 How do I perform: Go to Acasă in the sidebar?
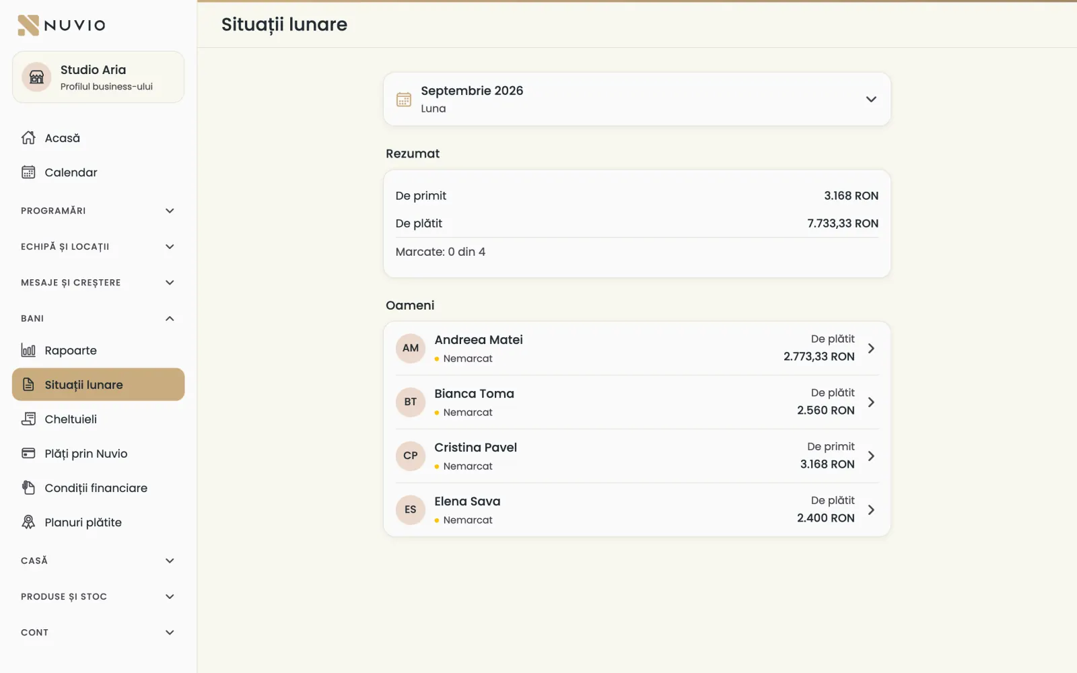(x=98, y=138)
